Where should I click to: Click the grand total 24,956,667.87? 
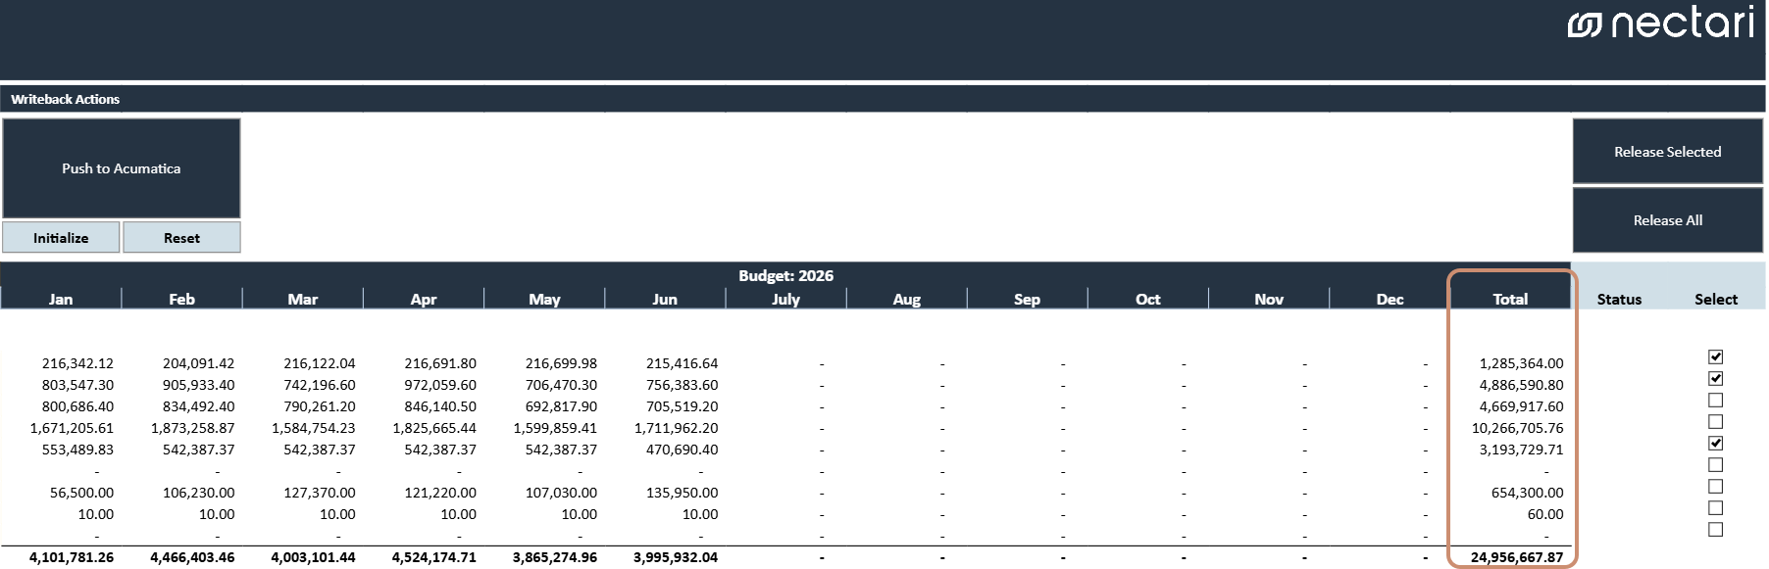point(1517,557)
